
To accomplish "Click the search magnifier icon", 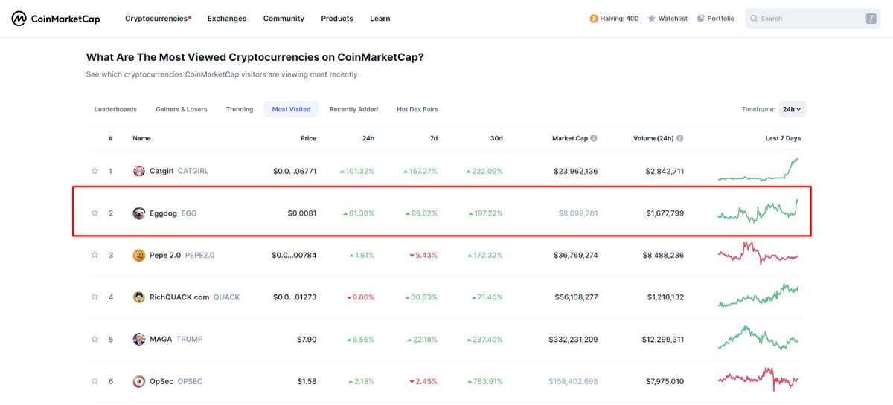I will 754,19.
